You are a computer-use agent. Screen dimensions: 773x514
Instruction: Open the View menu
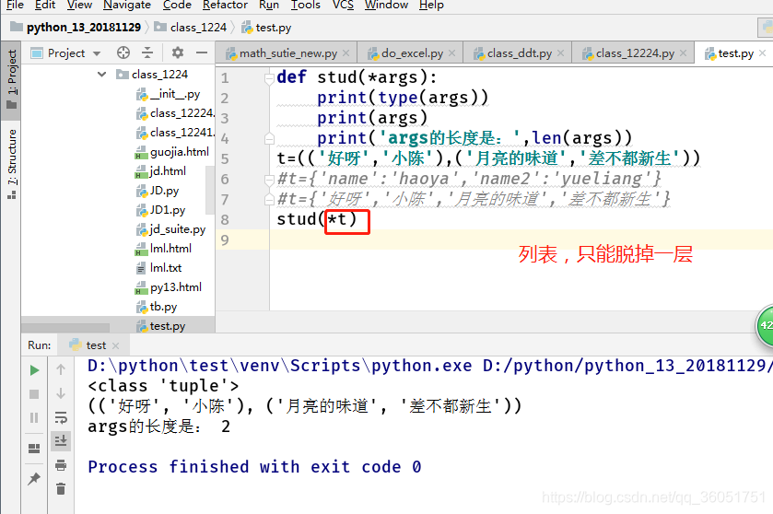pos(79,5)
